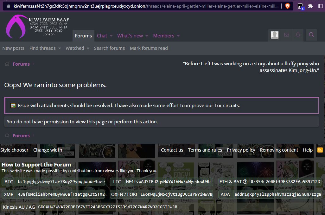
Task: Click the OXEN / LOKI address field
Action: point(176,194)
